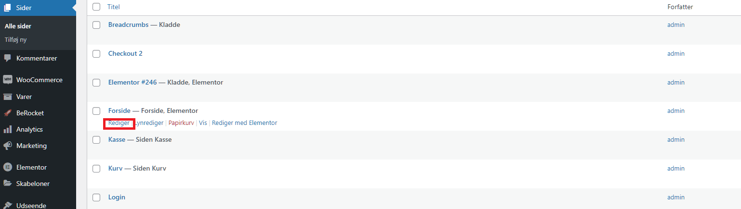Open the WooCommerce logo icon

8,80
